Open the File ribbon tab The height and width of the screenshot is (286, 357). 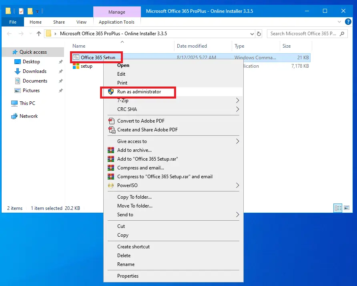click(13, 22)
